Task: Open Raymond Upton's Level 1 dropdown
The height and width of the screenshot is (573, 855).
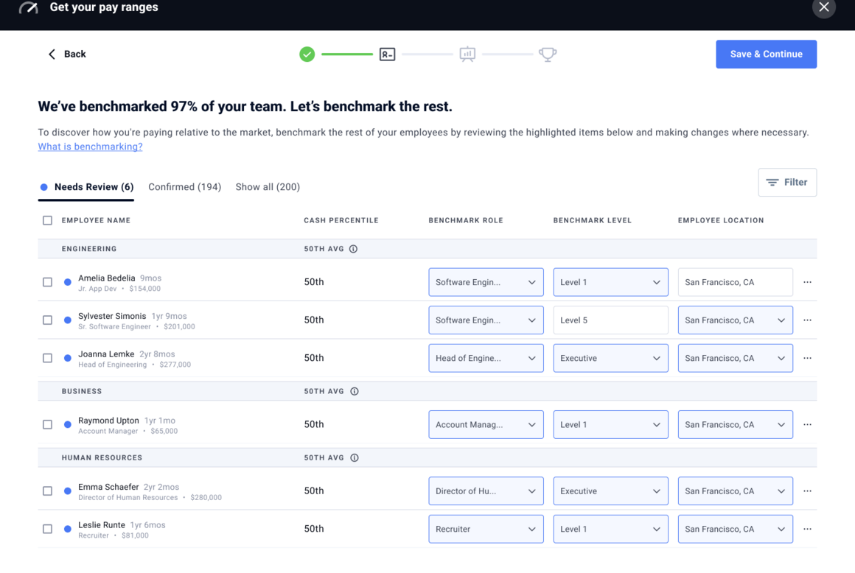Action: 611,425
